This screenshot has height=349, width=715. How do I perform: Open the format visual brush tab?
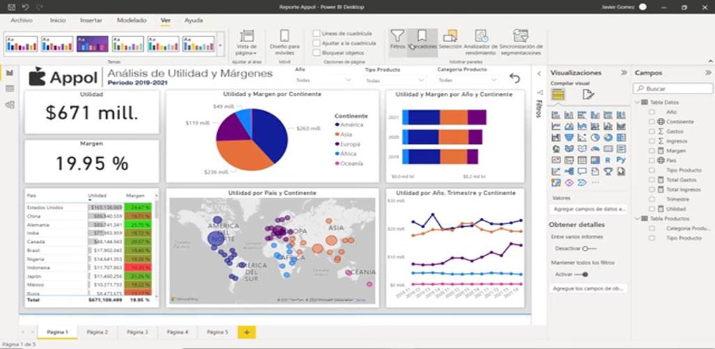pos(588,95)
